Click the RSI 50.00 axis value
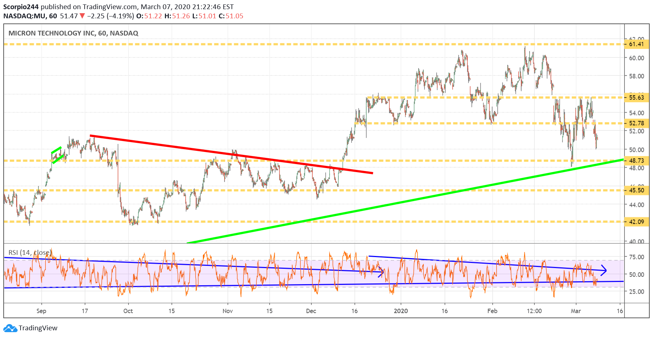 (x=637, y=274)
